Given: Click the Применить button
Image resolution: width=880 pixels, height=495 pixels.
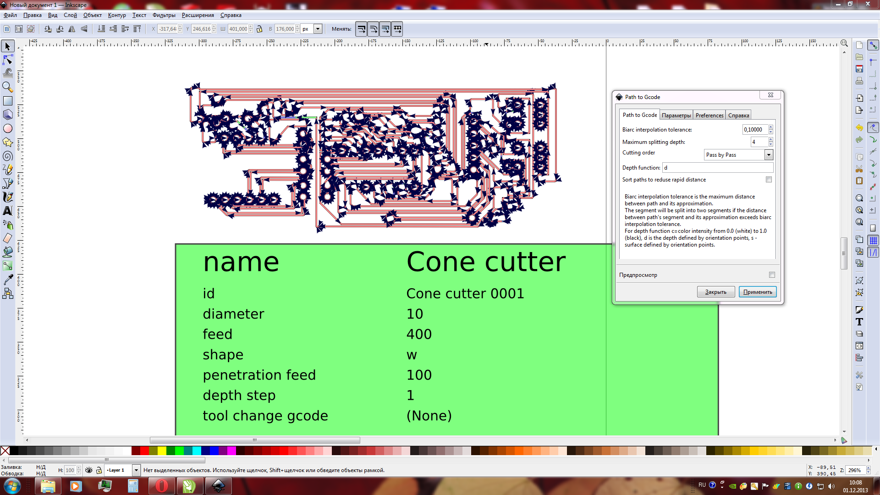Looking at the screenshot, I should point(757,292).
